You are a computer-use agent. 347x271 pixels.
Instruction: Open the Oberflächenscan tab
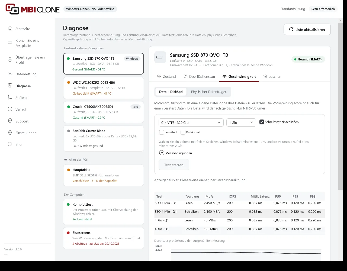click(199, 77)
